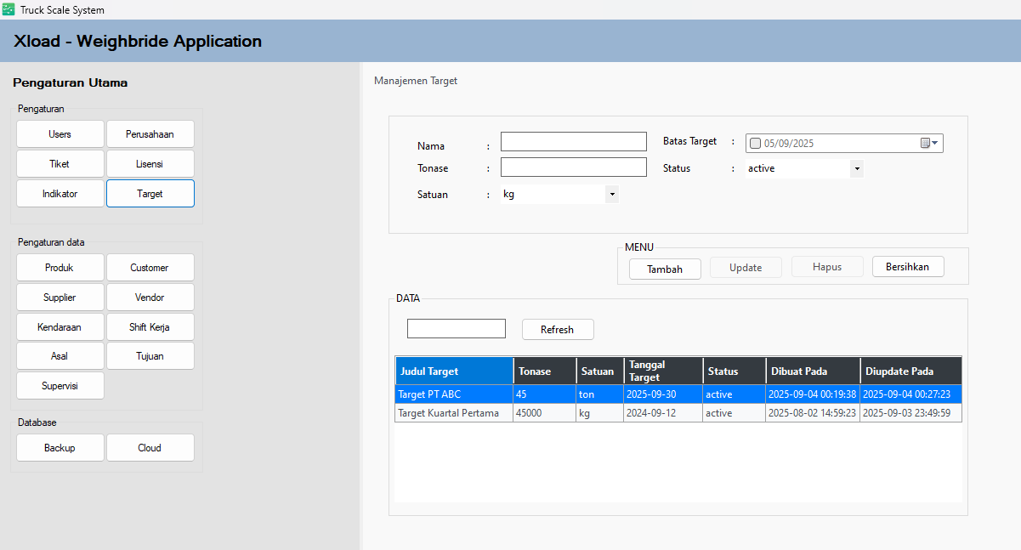Click the Truck Scale System title bar icon
1021x550 pixels.
point(9,9)
